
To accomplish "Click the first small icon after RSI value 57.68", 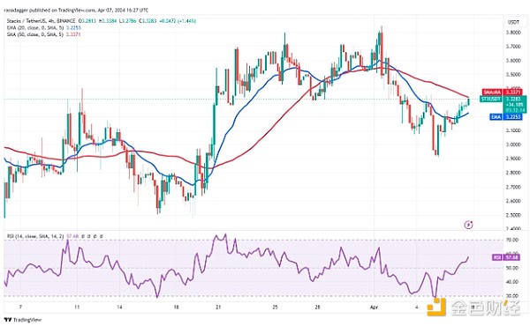I will 83,237.
